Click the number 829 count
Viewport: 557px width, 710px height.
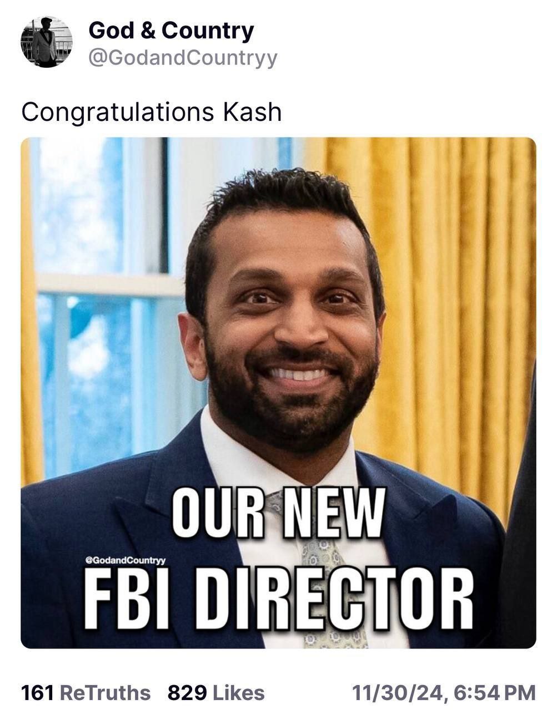click(x=187, y=692)
